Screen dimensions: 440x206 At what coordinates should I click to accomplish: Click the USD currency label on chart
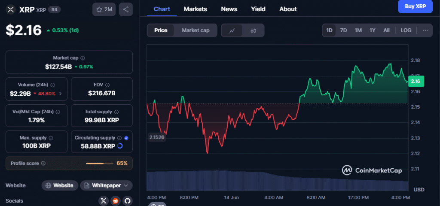point(419,190)
